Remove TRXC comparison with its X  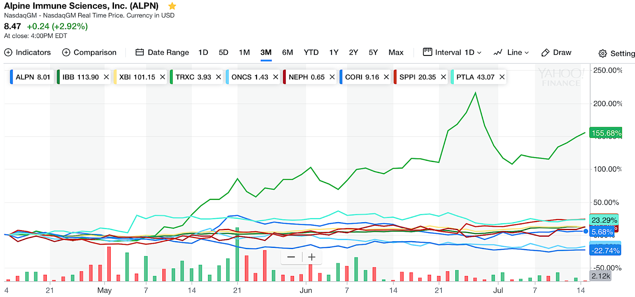coord(218,77)
